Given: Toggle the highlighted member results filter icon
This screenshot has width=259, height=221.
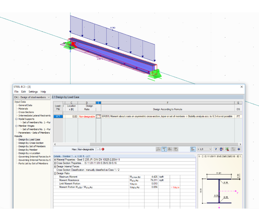Looking at the screenshot, I should (x=164, y=149).
